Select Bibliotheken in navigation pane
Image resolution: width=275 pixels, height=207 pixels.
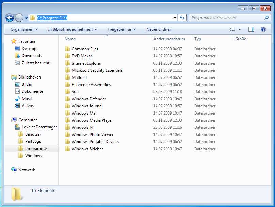pyautogui.click(x=30, y=77)
